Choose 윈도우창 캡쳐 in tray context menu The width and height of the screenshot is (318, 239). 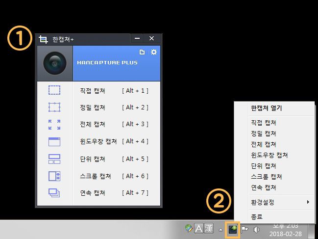269,155
